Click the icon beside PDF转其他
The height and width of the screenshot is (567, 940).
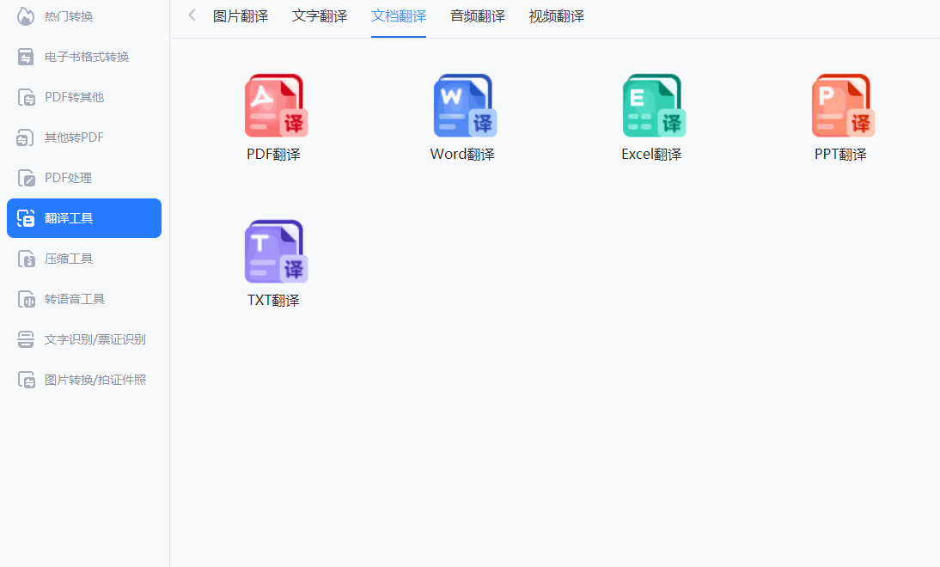[26, 97]
